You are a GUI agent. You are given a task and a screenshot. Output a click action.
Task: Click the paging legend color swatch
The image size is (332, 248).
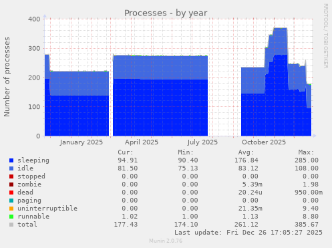coord(11,201)
